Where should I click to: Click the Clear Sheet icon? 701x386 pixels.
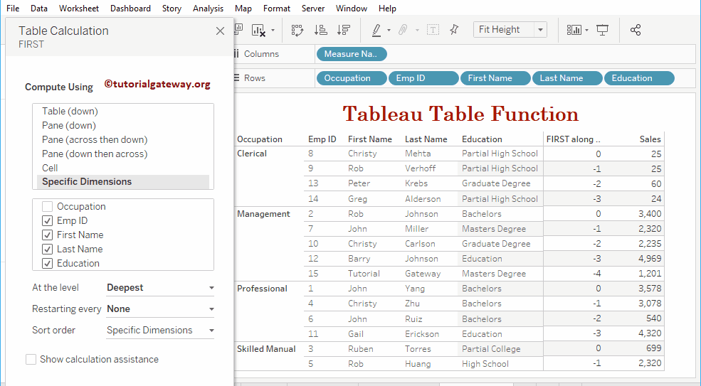(x=258, y=30)
